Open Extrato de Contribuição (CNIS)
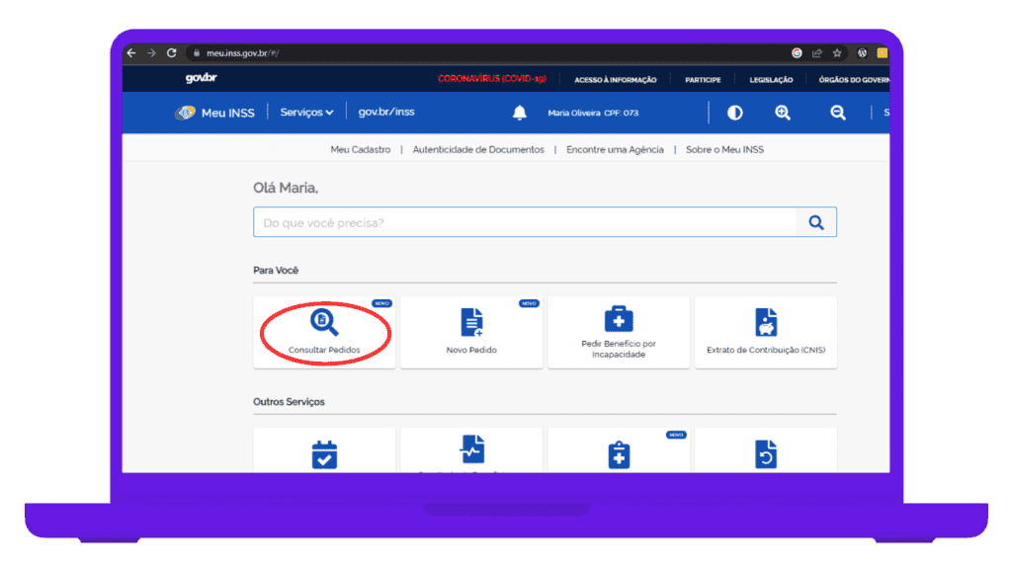Image resolution: width=1012 pixels, height=569 pixels. tap(765, 332)
